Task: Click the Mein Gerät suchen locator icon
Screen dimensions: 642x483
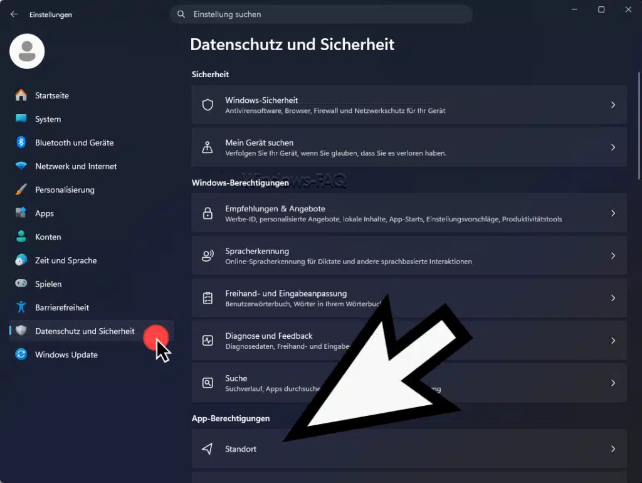Action: click(208, 147)
